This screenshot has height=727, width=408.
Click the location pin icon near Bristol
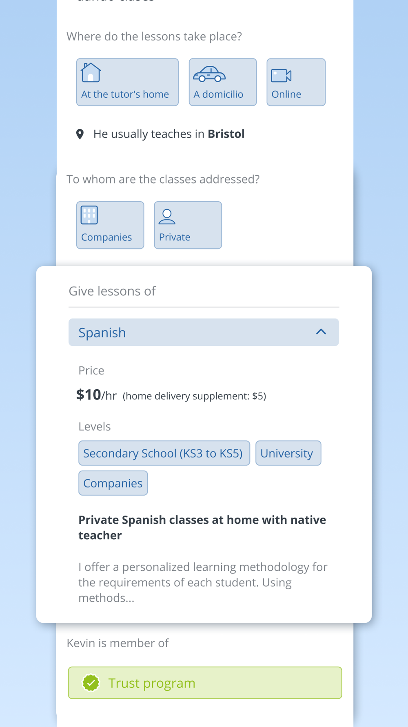(x=80, y=134)
